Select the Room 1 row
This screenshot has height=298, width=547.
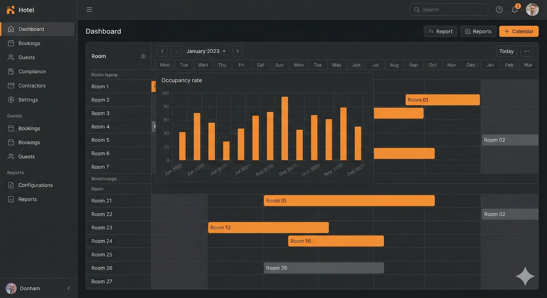[119, 87]
